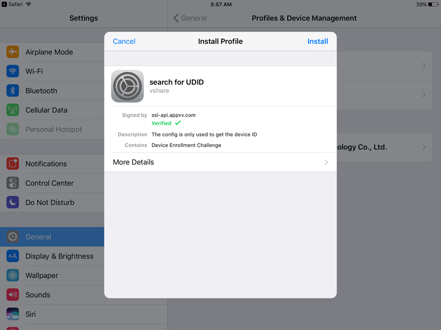Click the Cellular Data antenna icon

13,110
